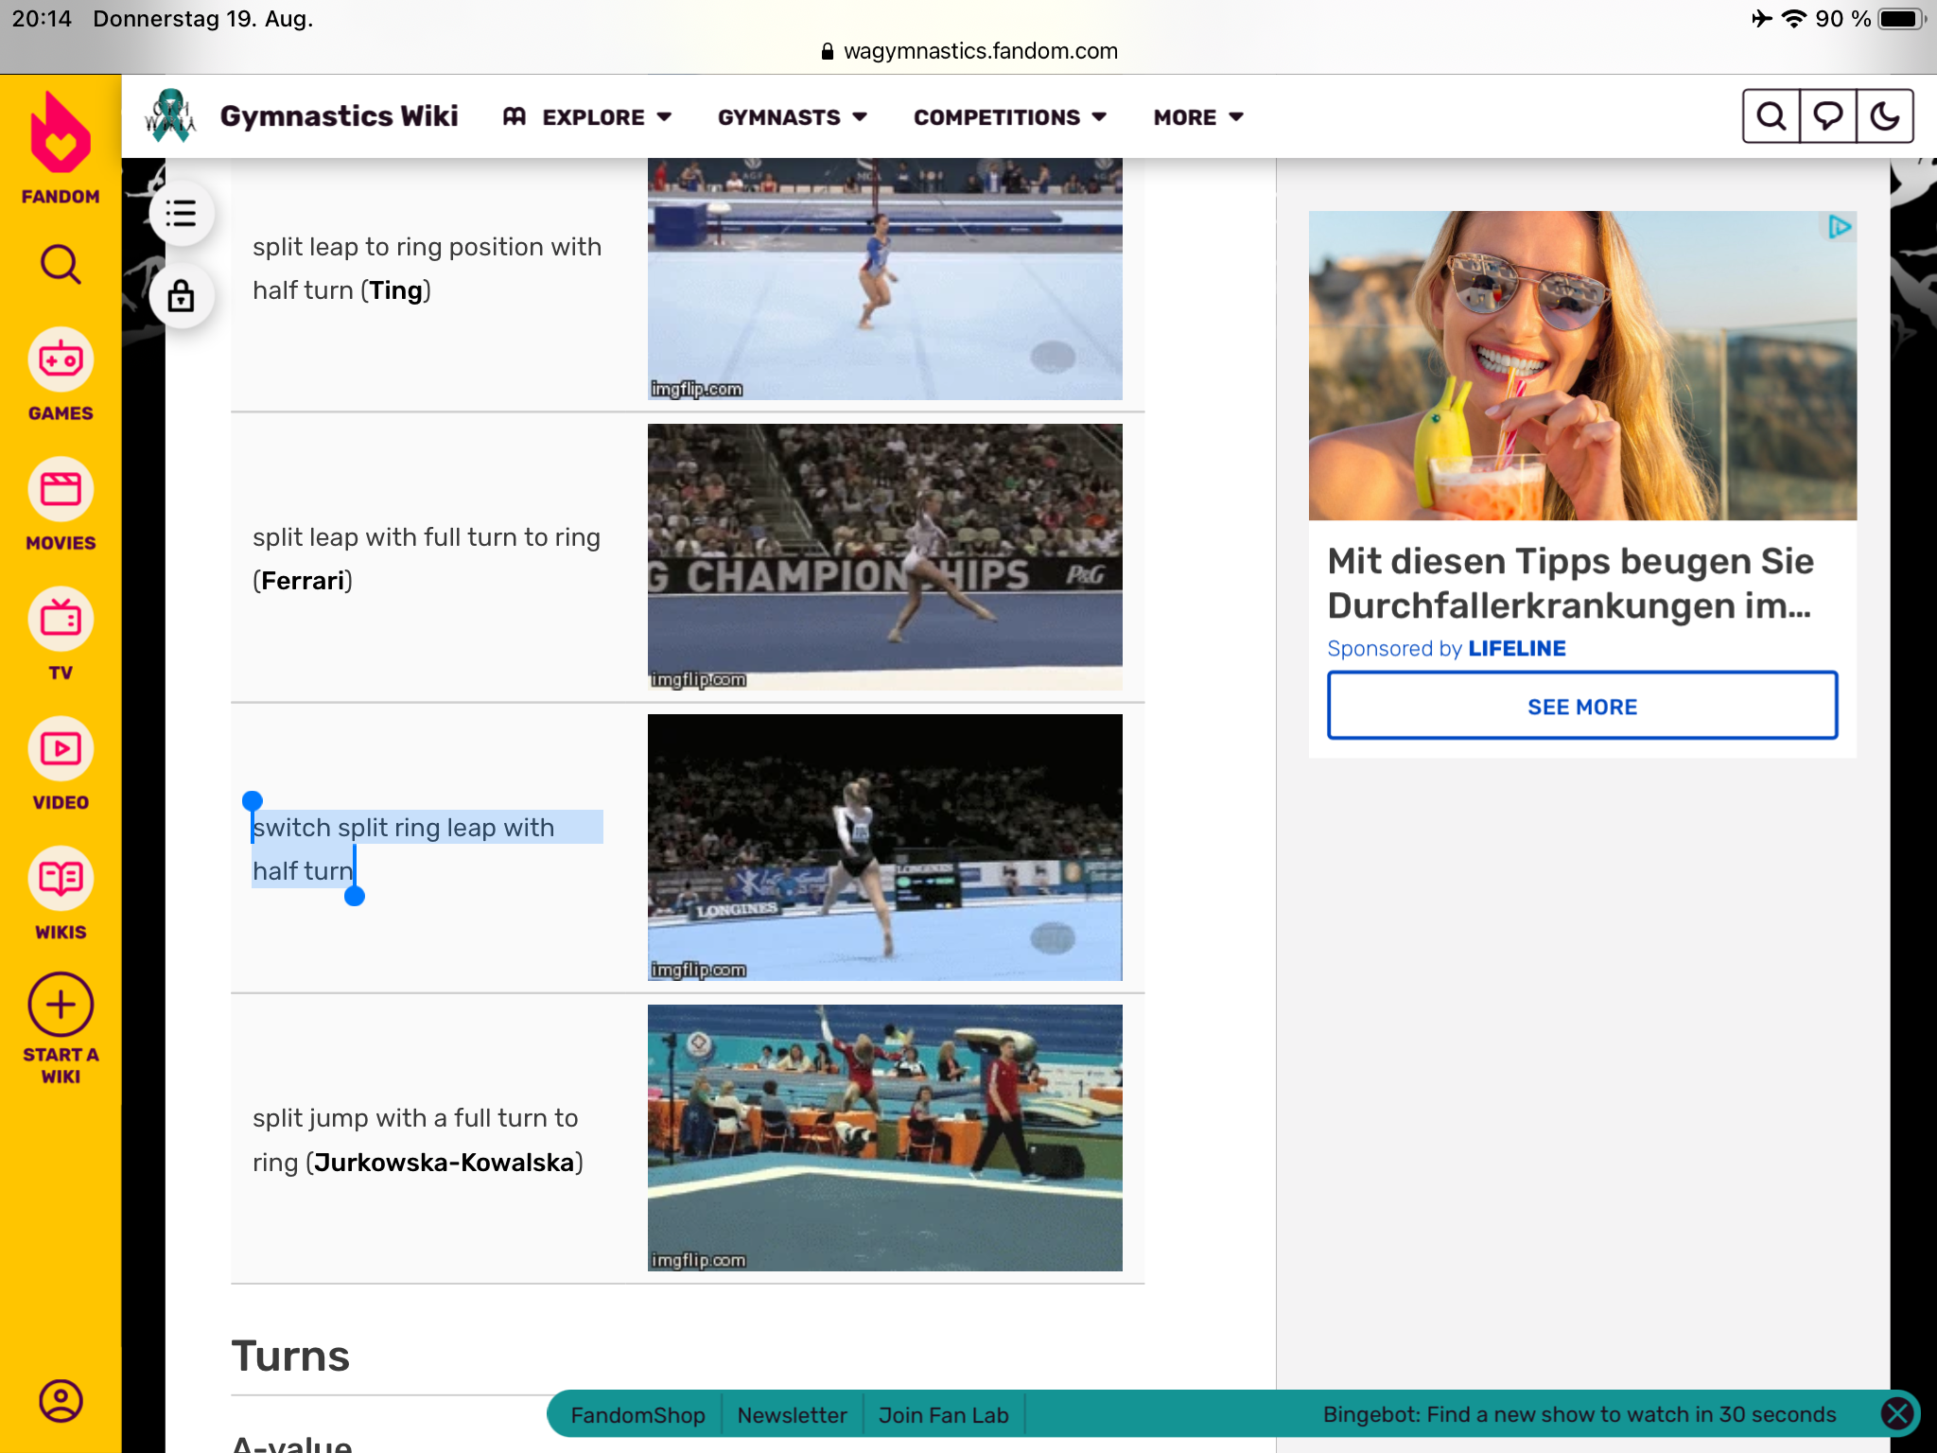Screen dimensions: 1937x1453
Task: Open the Jurkowska-Kowalska link
Action: (444, 1162)
